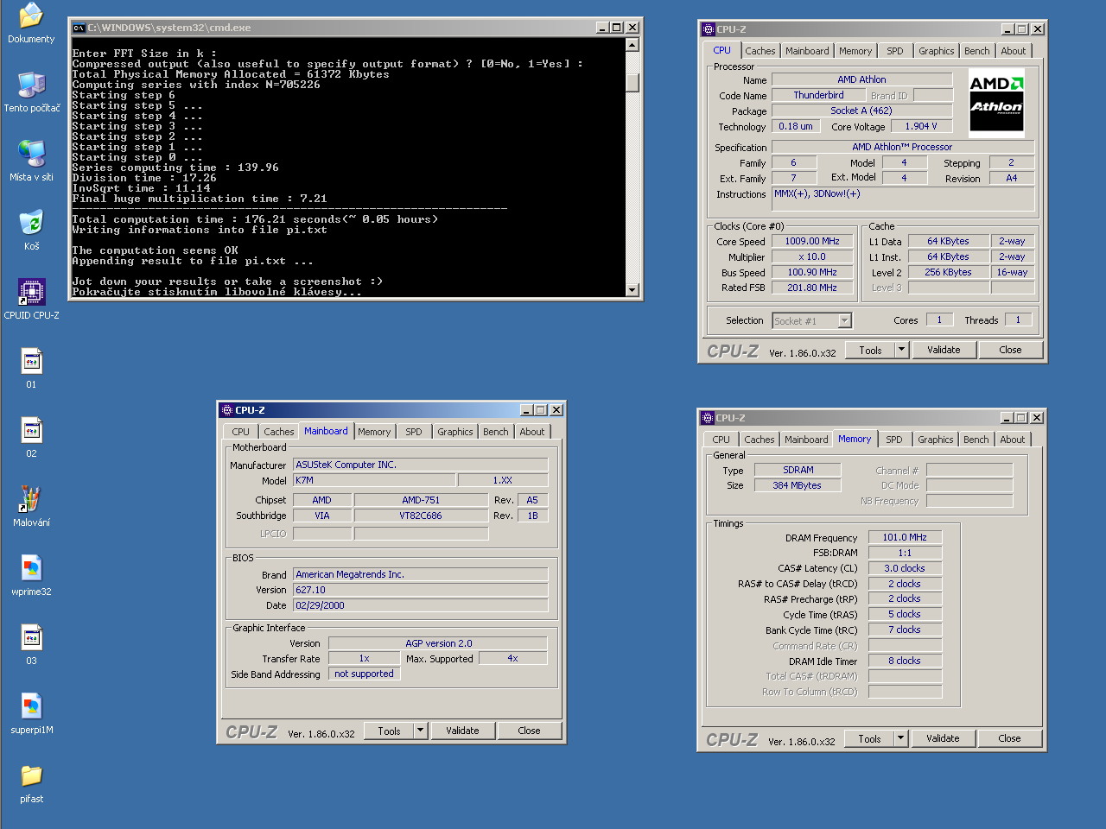Click Tools button in CPU tab window
Image resolution: width=1106 pixels, height=829 pixels.
click(x=870, y=350)
